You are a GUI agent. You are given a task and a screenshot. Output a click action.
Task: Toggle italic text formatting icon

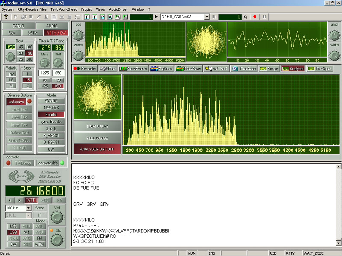point(38,17)
